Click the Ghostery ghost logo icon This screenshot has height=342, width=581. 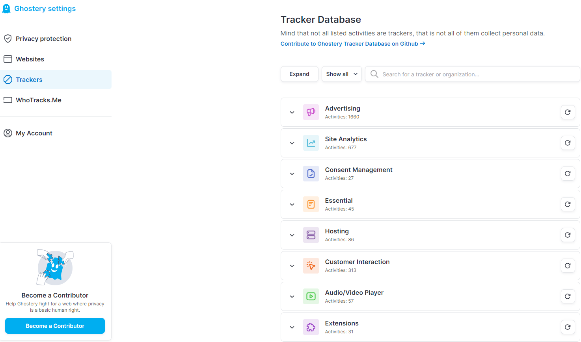click(6, 9)
